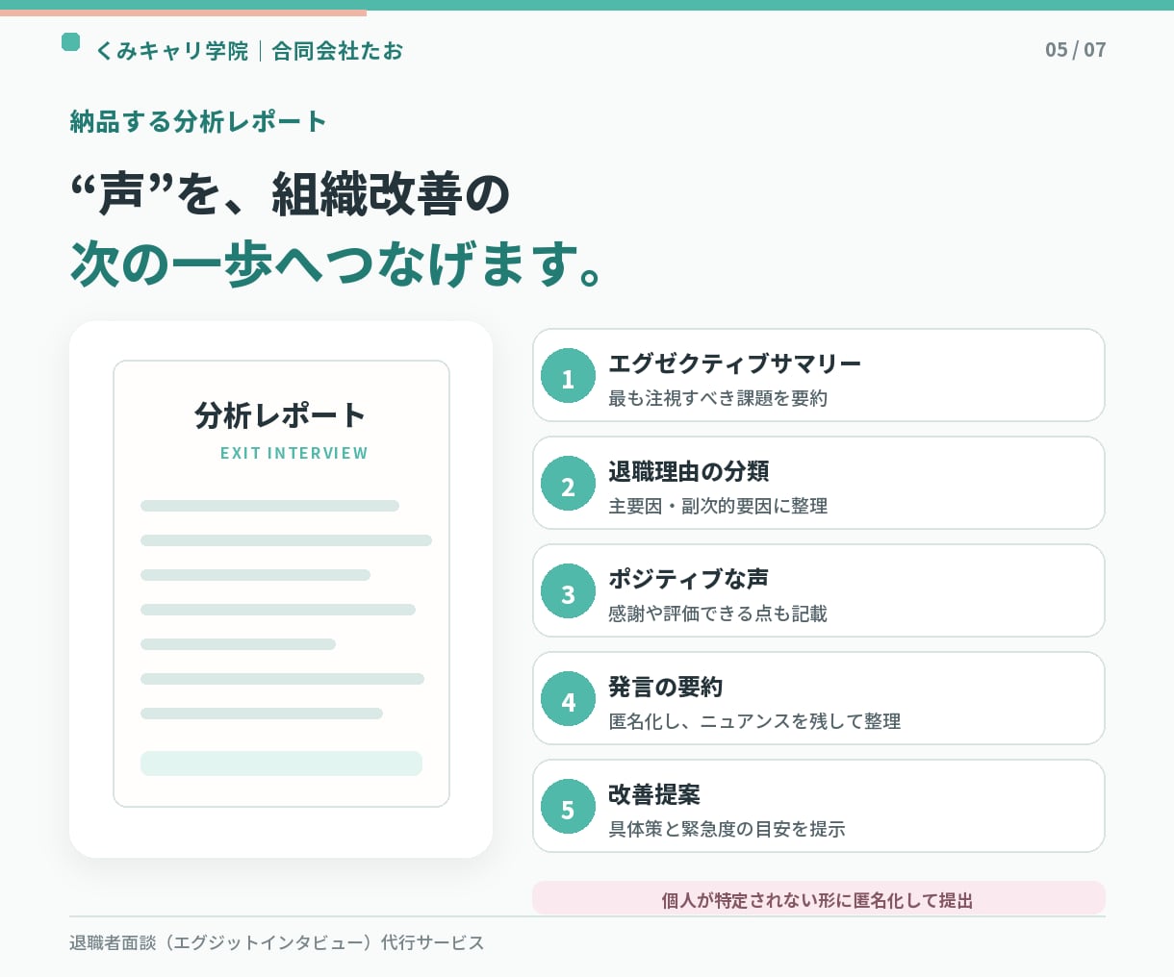Click 主要因・副次的要因に整理 description
Viewport: 1174px width, 977px height.
pos(718,506)
